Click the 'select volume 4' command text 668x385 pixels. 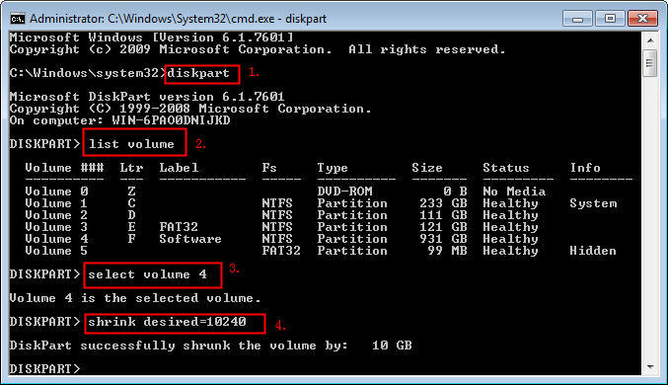point(147,274)
